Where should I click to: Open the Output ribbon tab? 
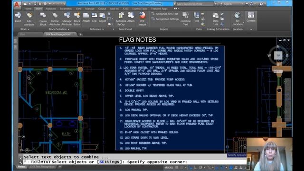(x=102, y=9)
